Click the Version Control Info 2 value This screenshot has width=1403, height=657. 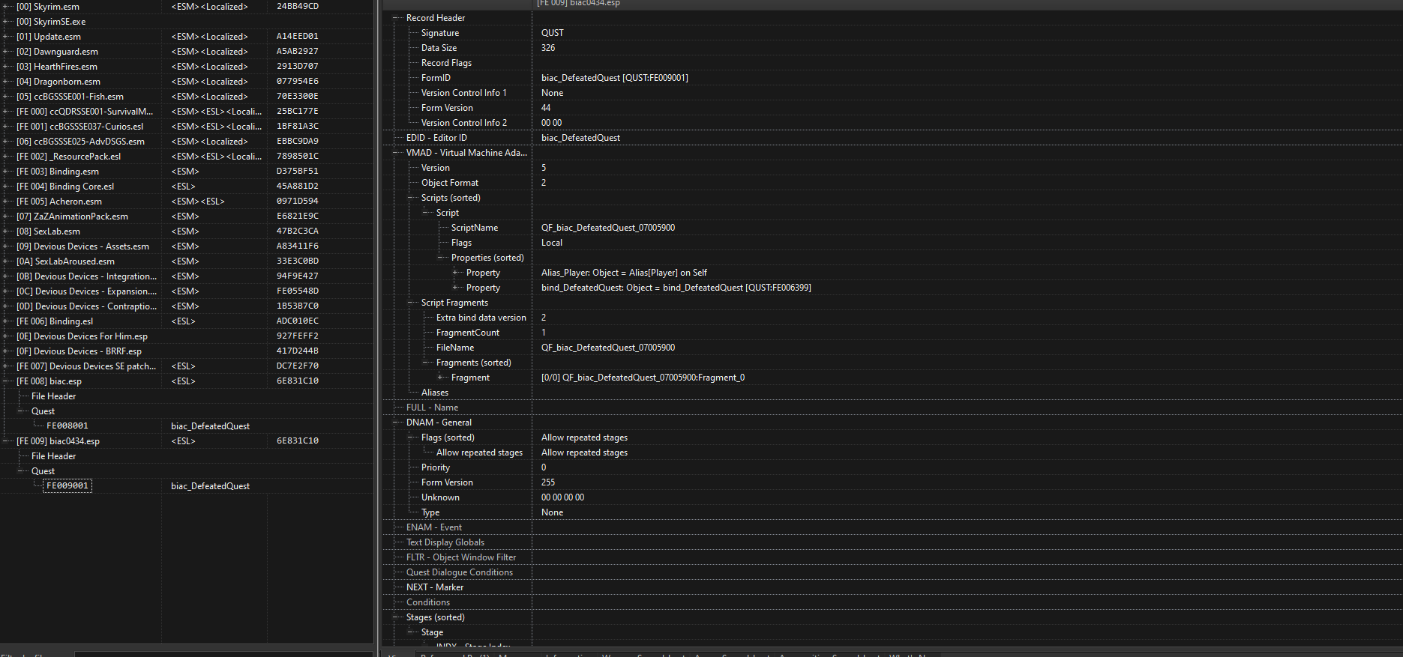pyautogui.click(x=551, y=123)
